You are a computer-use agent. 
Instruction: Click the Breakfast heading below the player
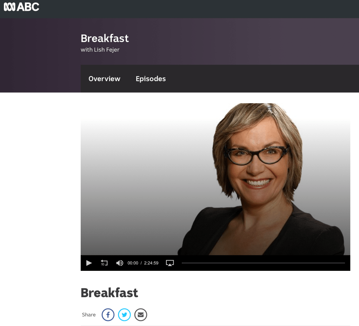pyautogui.click(x=109, y=293)
